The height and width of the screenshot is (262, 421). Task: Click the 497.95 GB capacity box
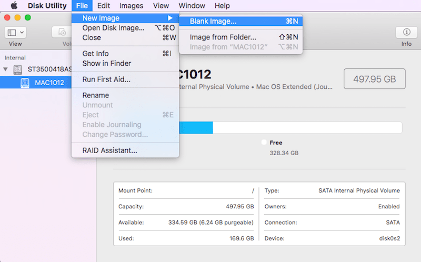(375, 79)
